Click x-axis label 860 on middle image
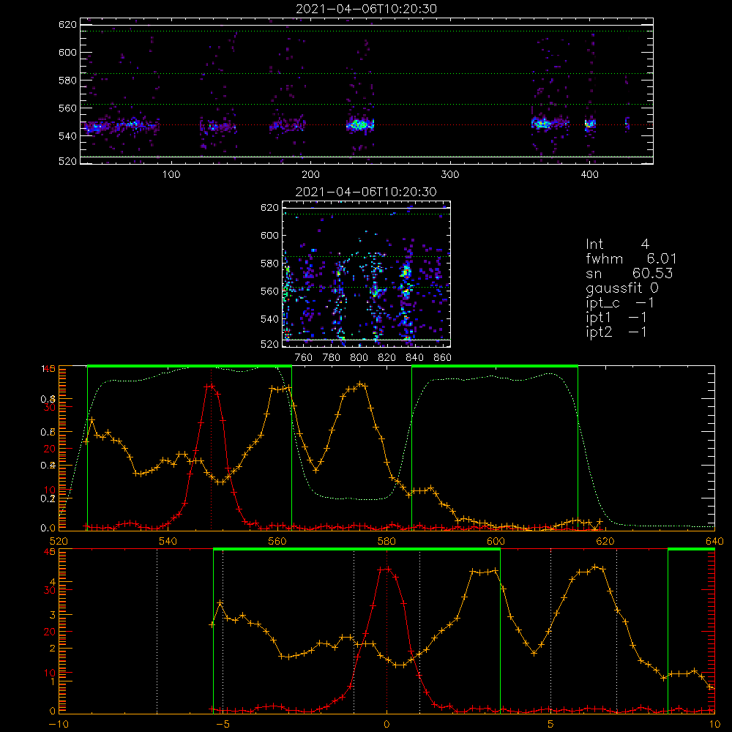This screenshot has width=732, height=732. pos(443,358)
